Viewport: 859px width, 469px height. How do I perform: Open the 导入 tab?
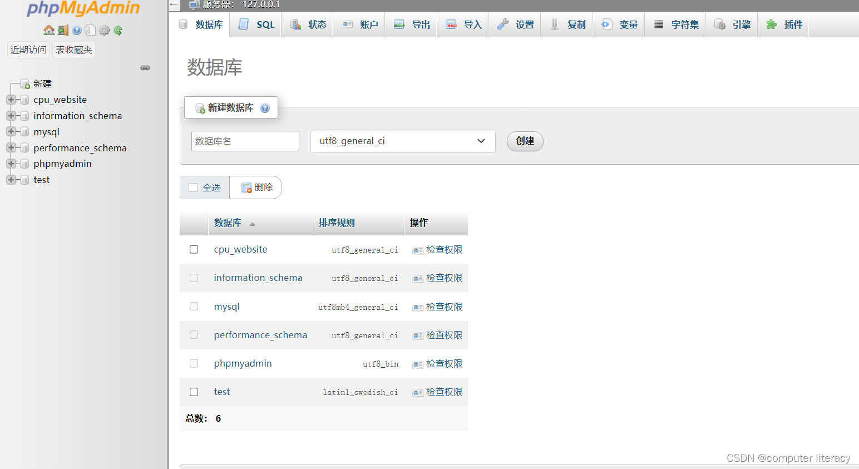pyautogui.click(x=463, y=24)
